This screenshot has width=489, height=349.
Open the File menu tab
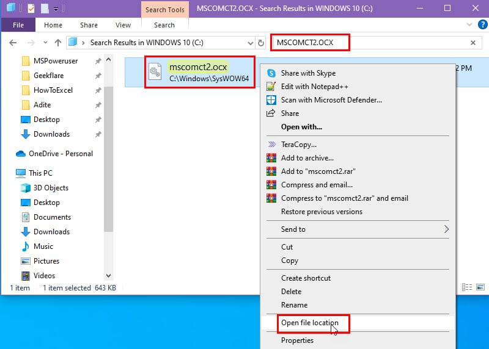pyautogui.click(x=18, y=25)
